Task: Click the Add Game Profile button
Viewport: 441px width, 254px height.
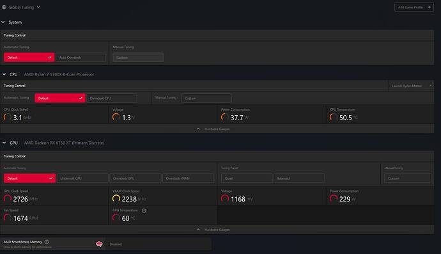Action: tap(414, 7)
